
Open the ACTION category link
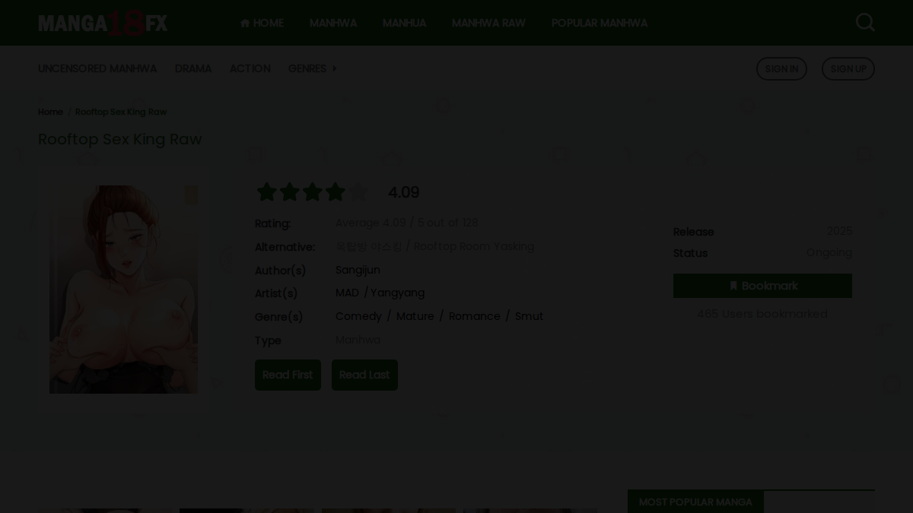(x=250, y=68)
